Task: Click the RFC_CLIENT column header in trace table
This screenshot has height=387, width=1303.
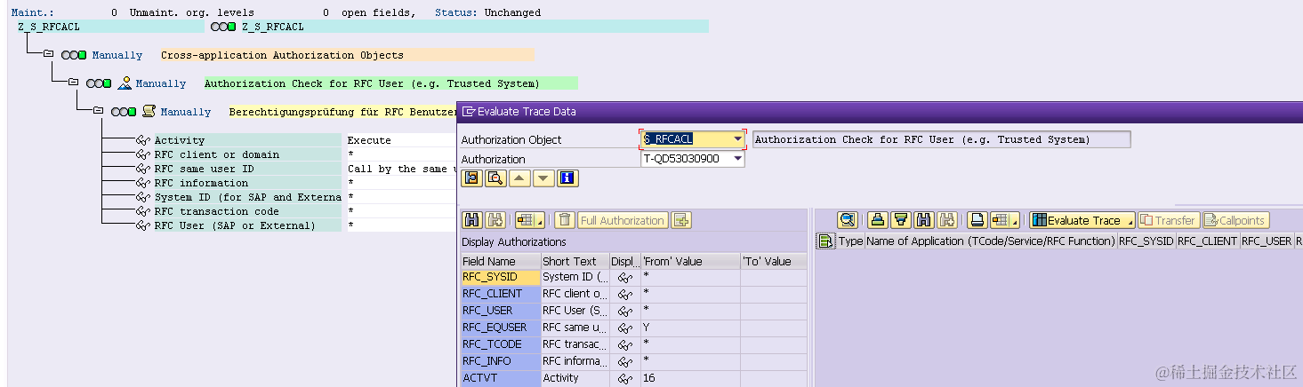Action: tap(1207, 241)
